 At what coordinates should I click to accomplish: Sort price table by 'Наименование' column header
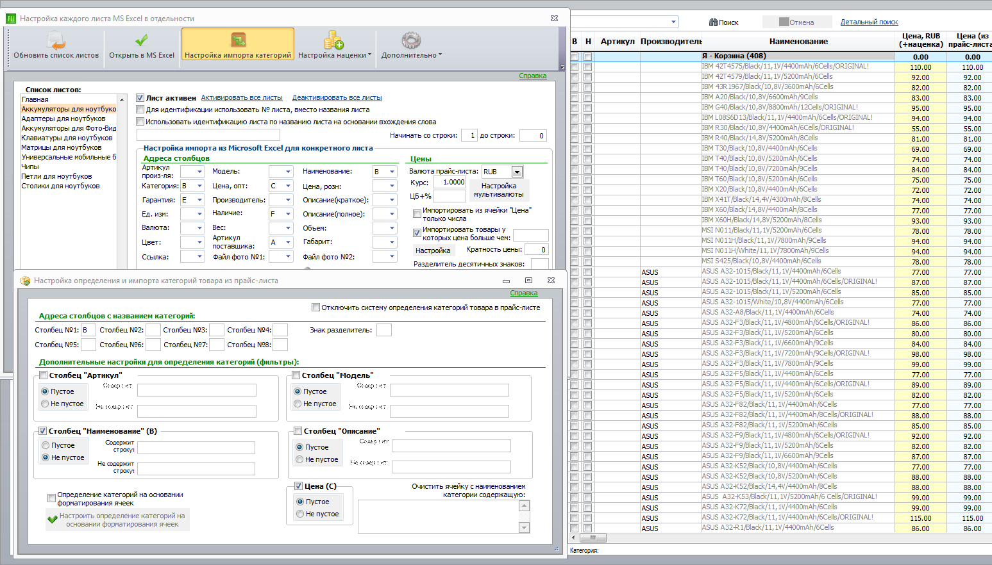click(798, 42)
